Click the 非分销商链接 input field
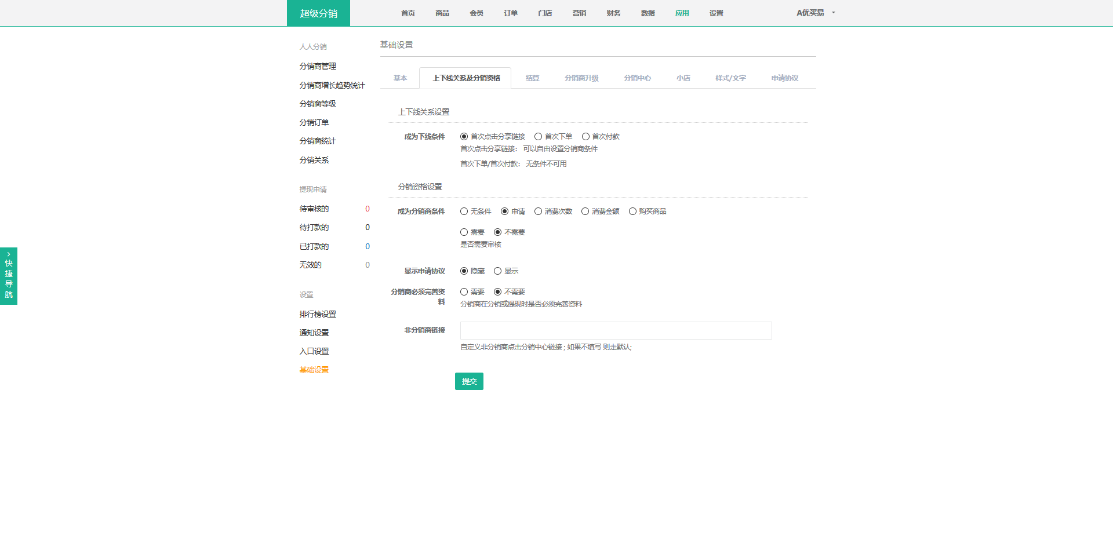 [616, 331]
